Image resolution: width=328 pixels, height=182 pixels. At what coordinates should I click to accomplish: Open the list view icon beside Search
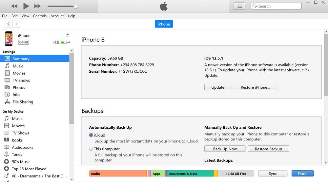[239, 6]
